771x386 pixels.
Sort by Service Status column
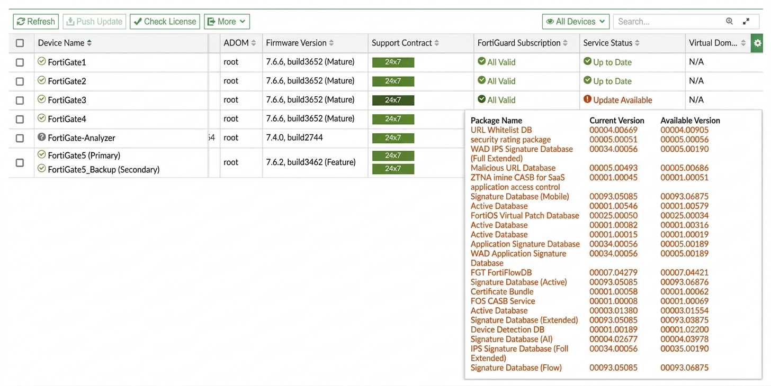point(611,43)
